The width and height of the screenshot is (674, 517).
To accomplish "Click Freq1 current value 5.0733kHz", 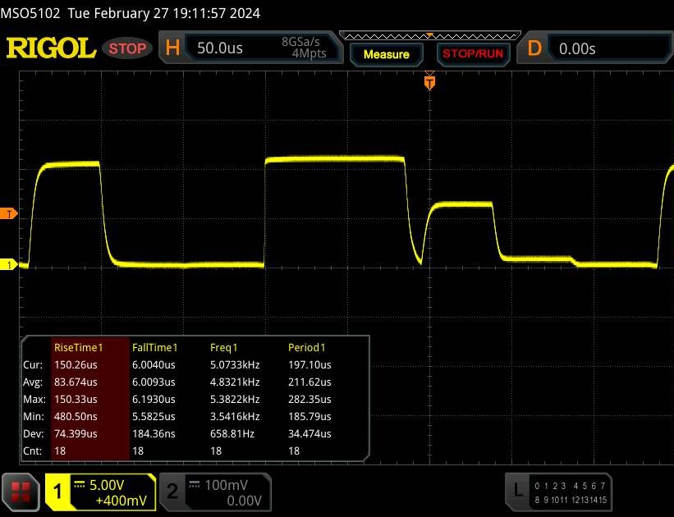I will coord(235,364).
